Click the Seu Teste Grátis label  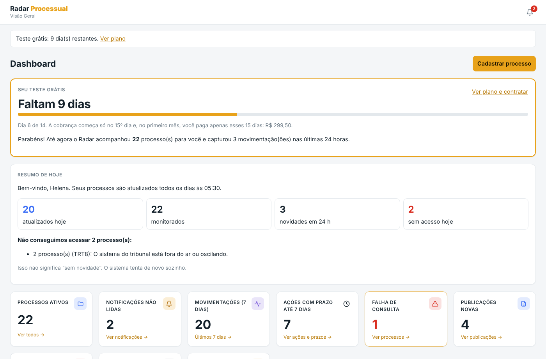[41, 90]
